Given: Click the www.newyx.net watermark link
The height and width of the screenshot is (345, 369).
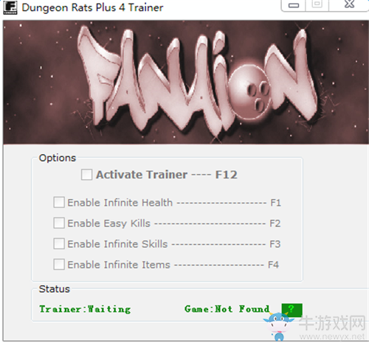Looking at the screenshot, I should (332, 337).
